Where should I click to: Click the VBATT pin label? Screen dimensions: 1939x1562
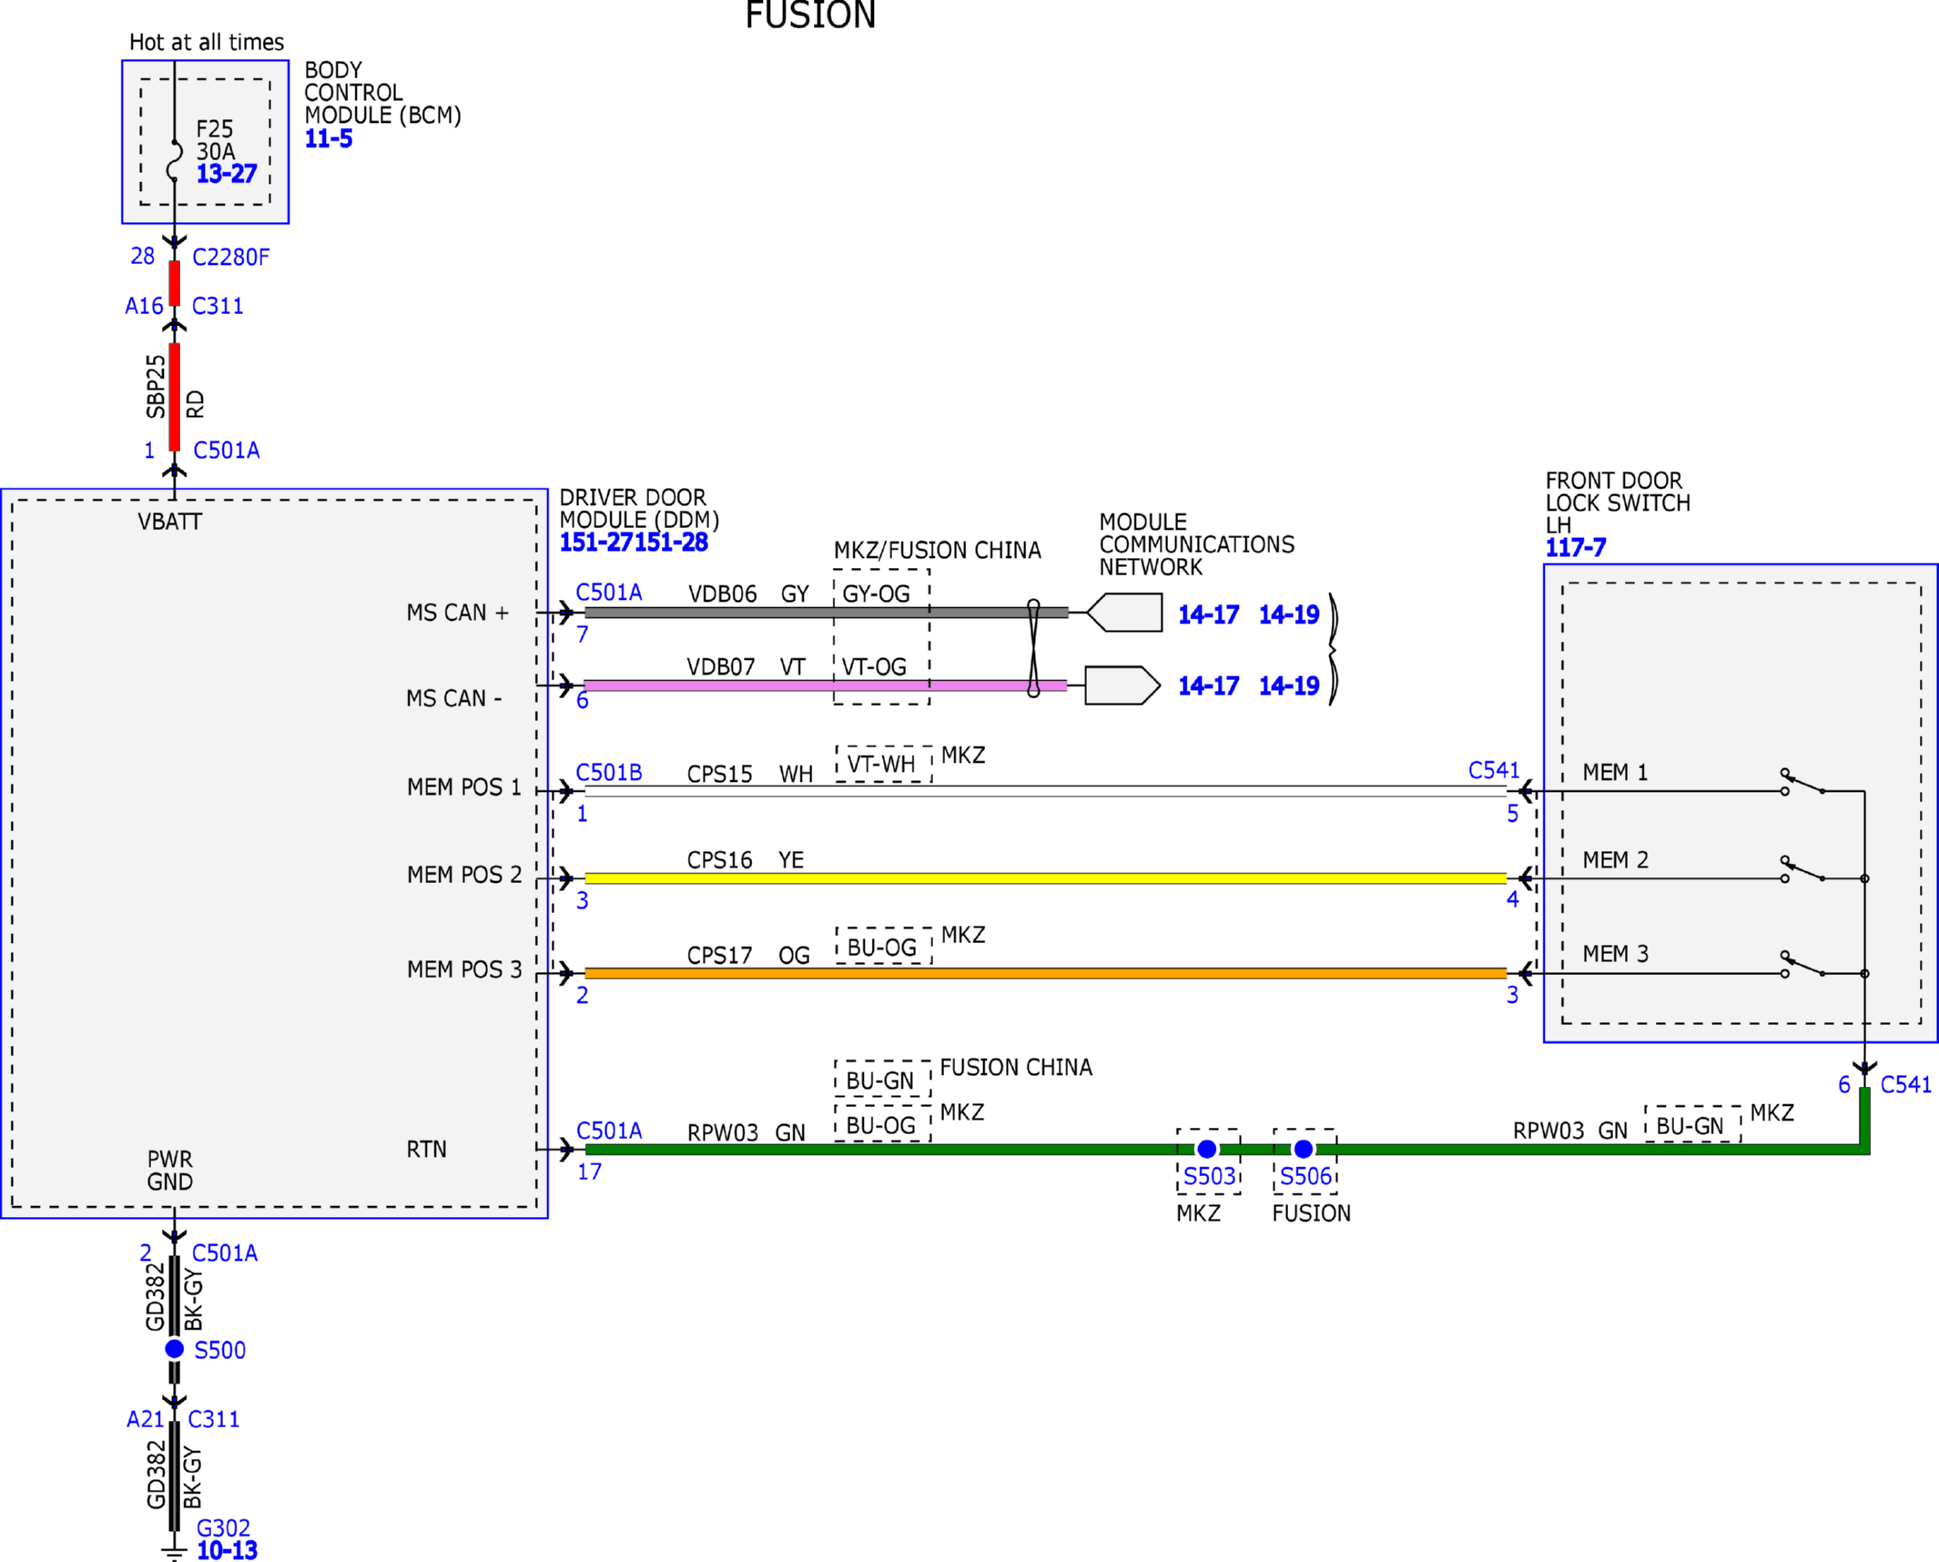pos(170,522)
